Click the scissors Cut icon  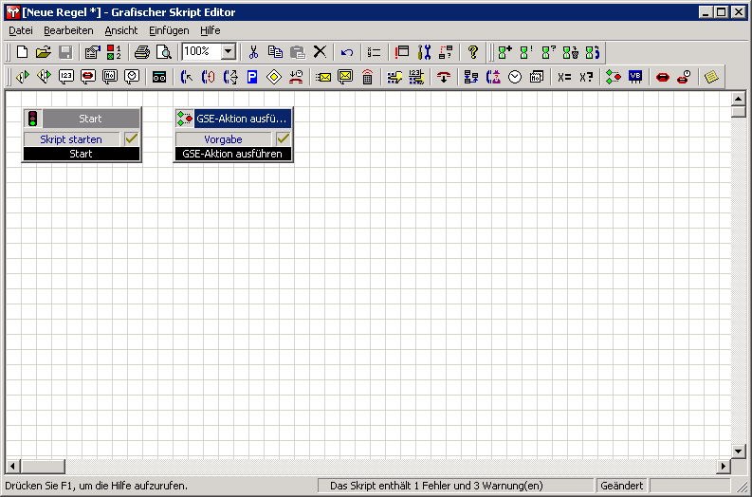(253, 52)
